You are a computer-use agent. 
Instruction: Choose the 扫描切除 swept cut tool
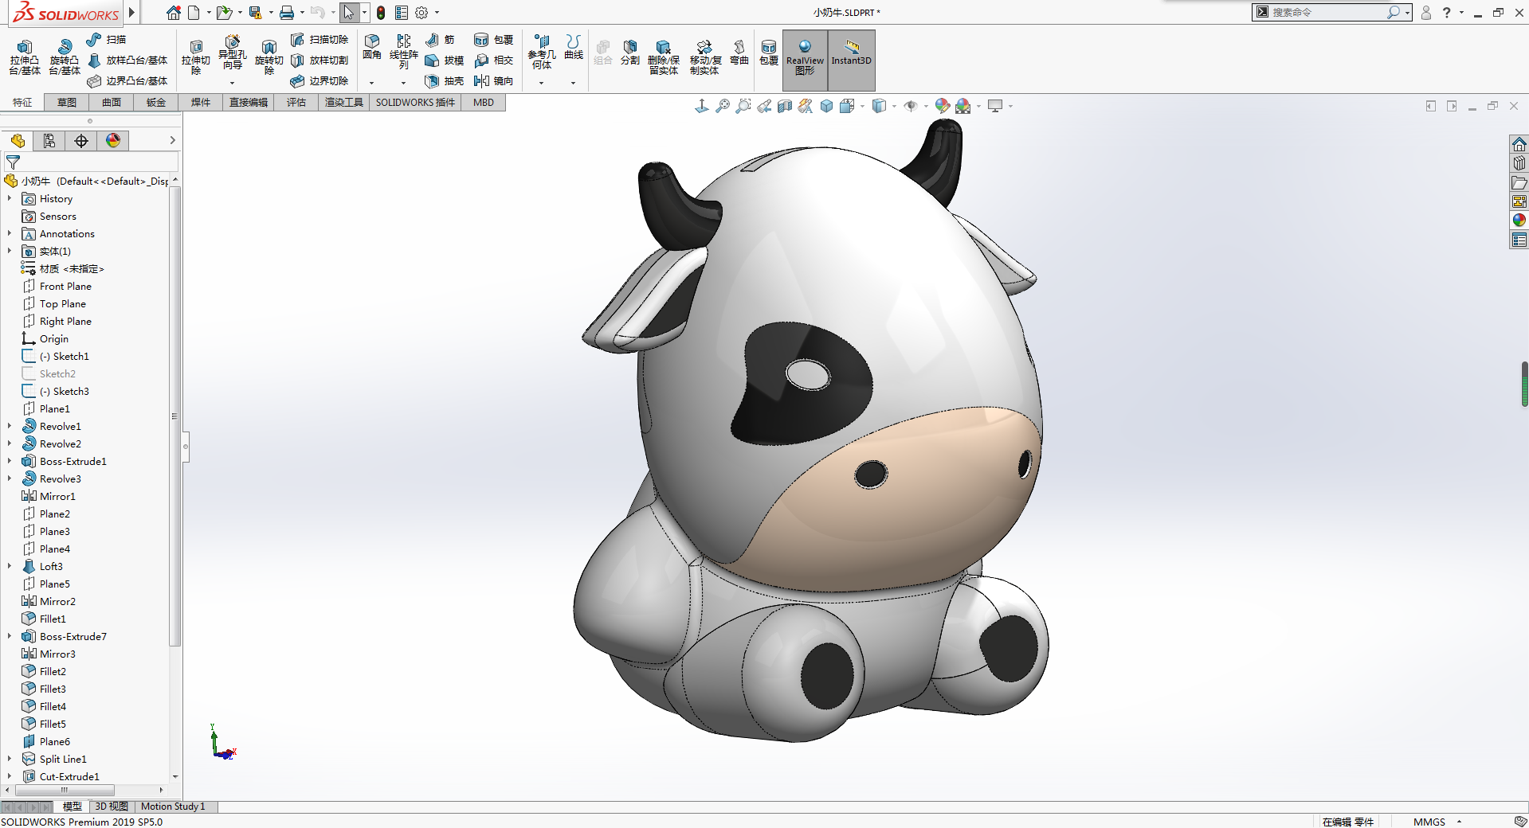tap(319, 39)
